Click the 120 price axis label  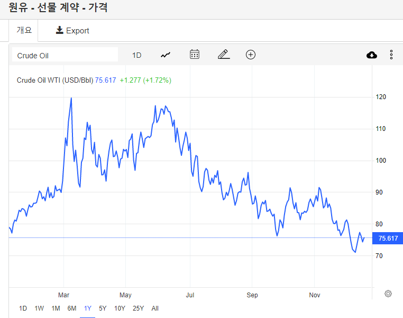tap(381, 97)
